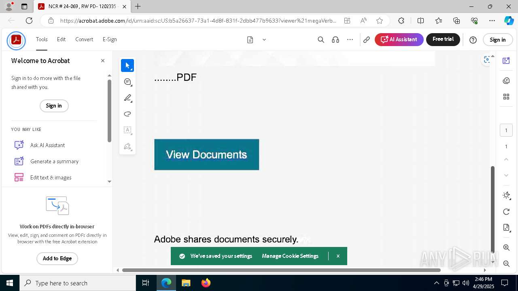Open Windows Task View

[146, 283]
